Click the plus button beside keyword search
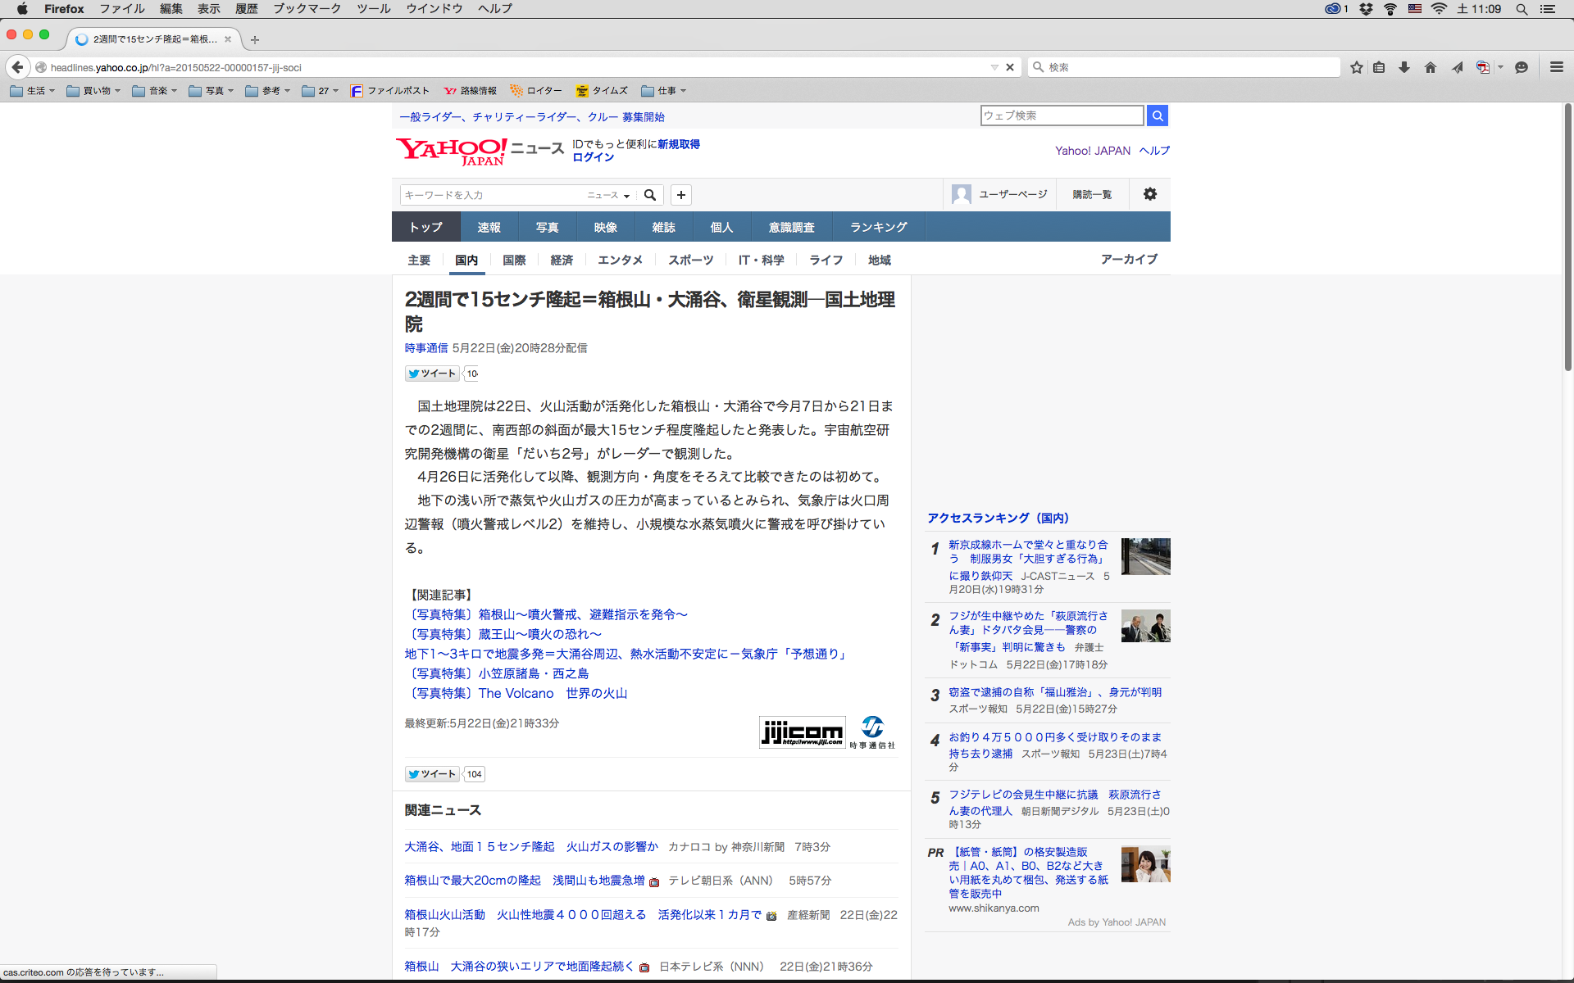This screenshot has height=983, width=1574. pos(681,195)
